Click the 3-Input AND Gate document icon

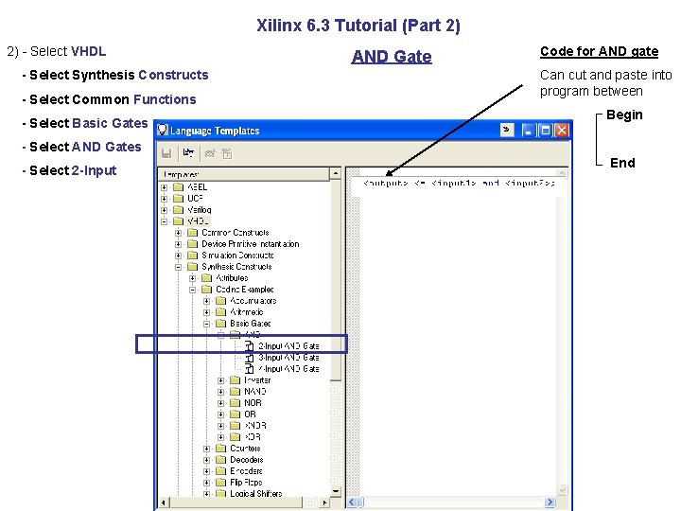[250, 357]
